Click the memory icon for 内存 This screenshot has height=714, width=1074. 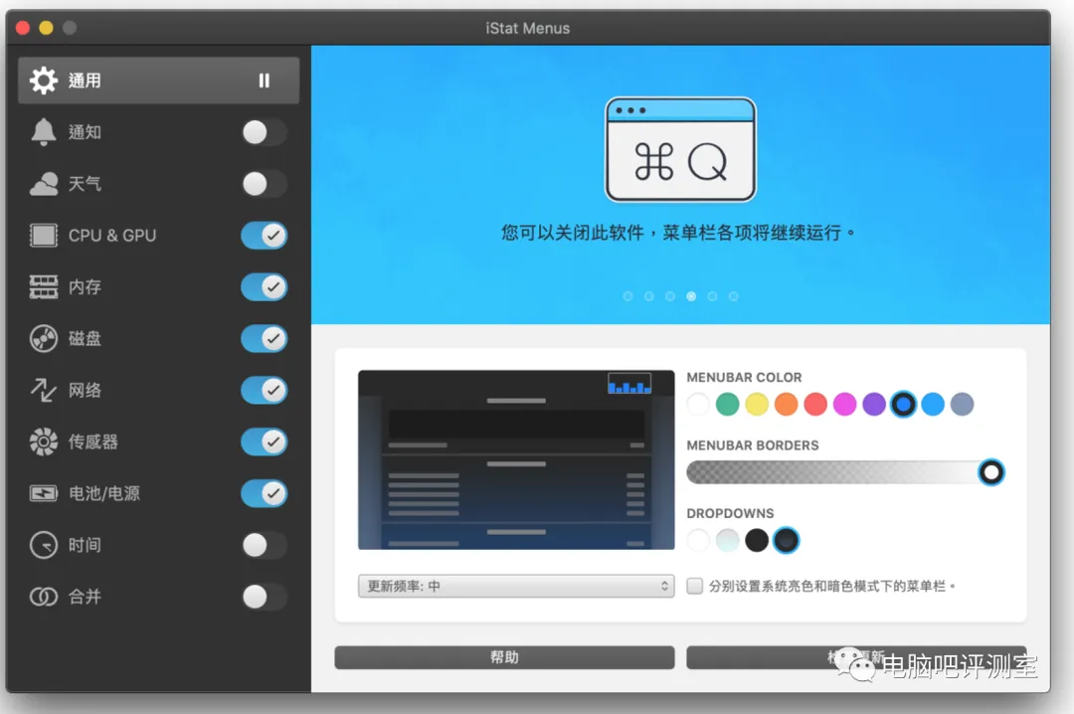(43, 286)
